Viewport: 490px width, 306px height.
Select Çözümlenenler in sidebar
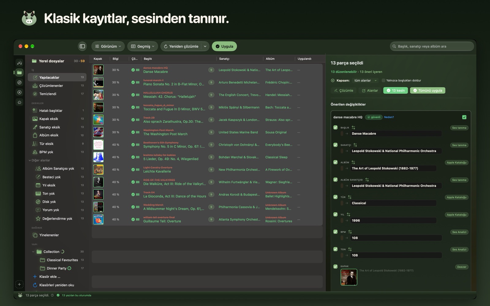pos(57,86)
